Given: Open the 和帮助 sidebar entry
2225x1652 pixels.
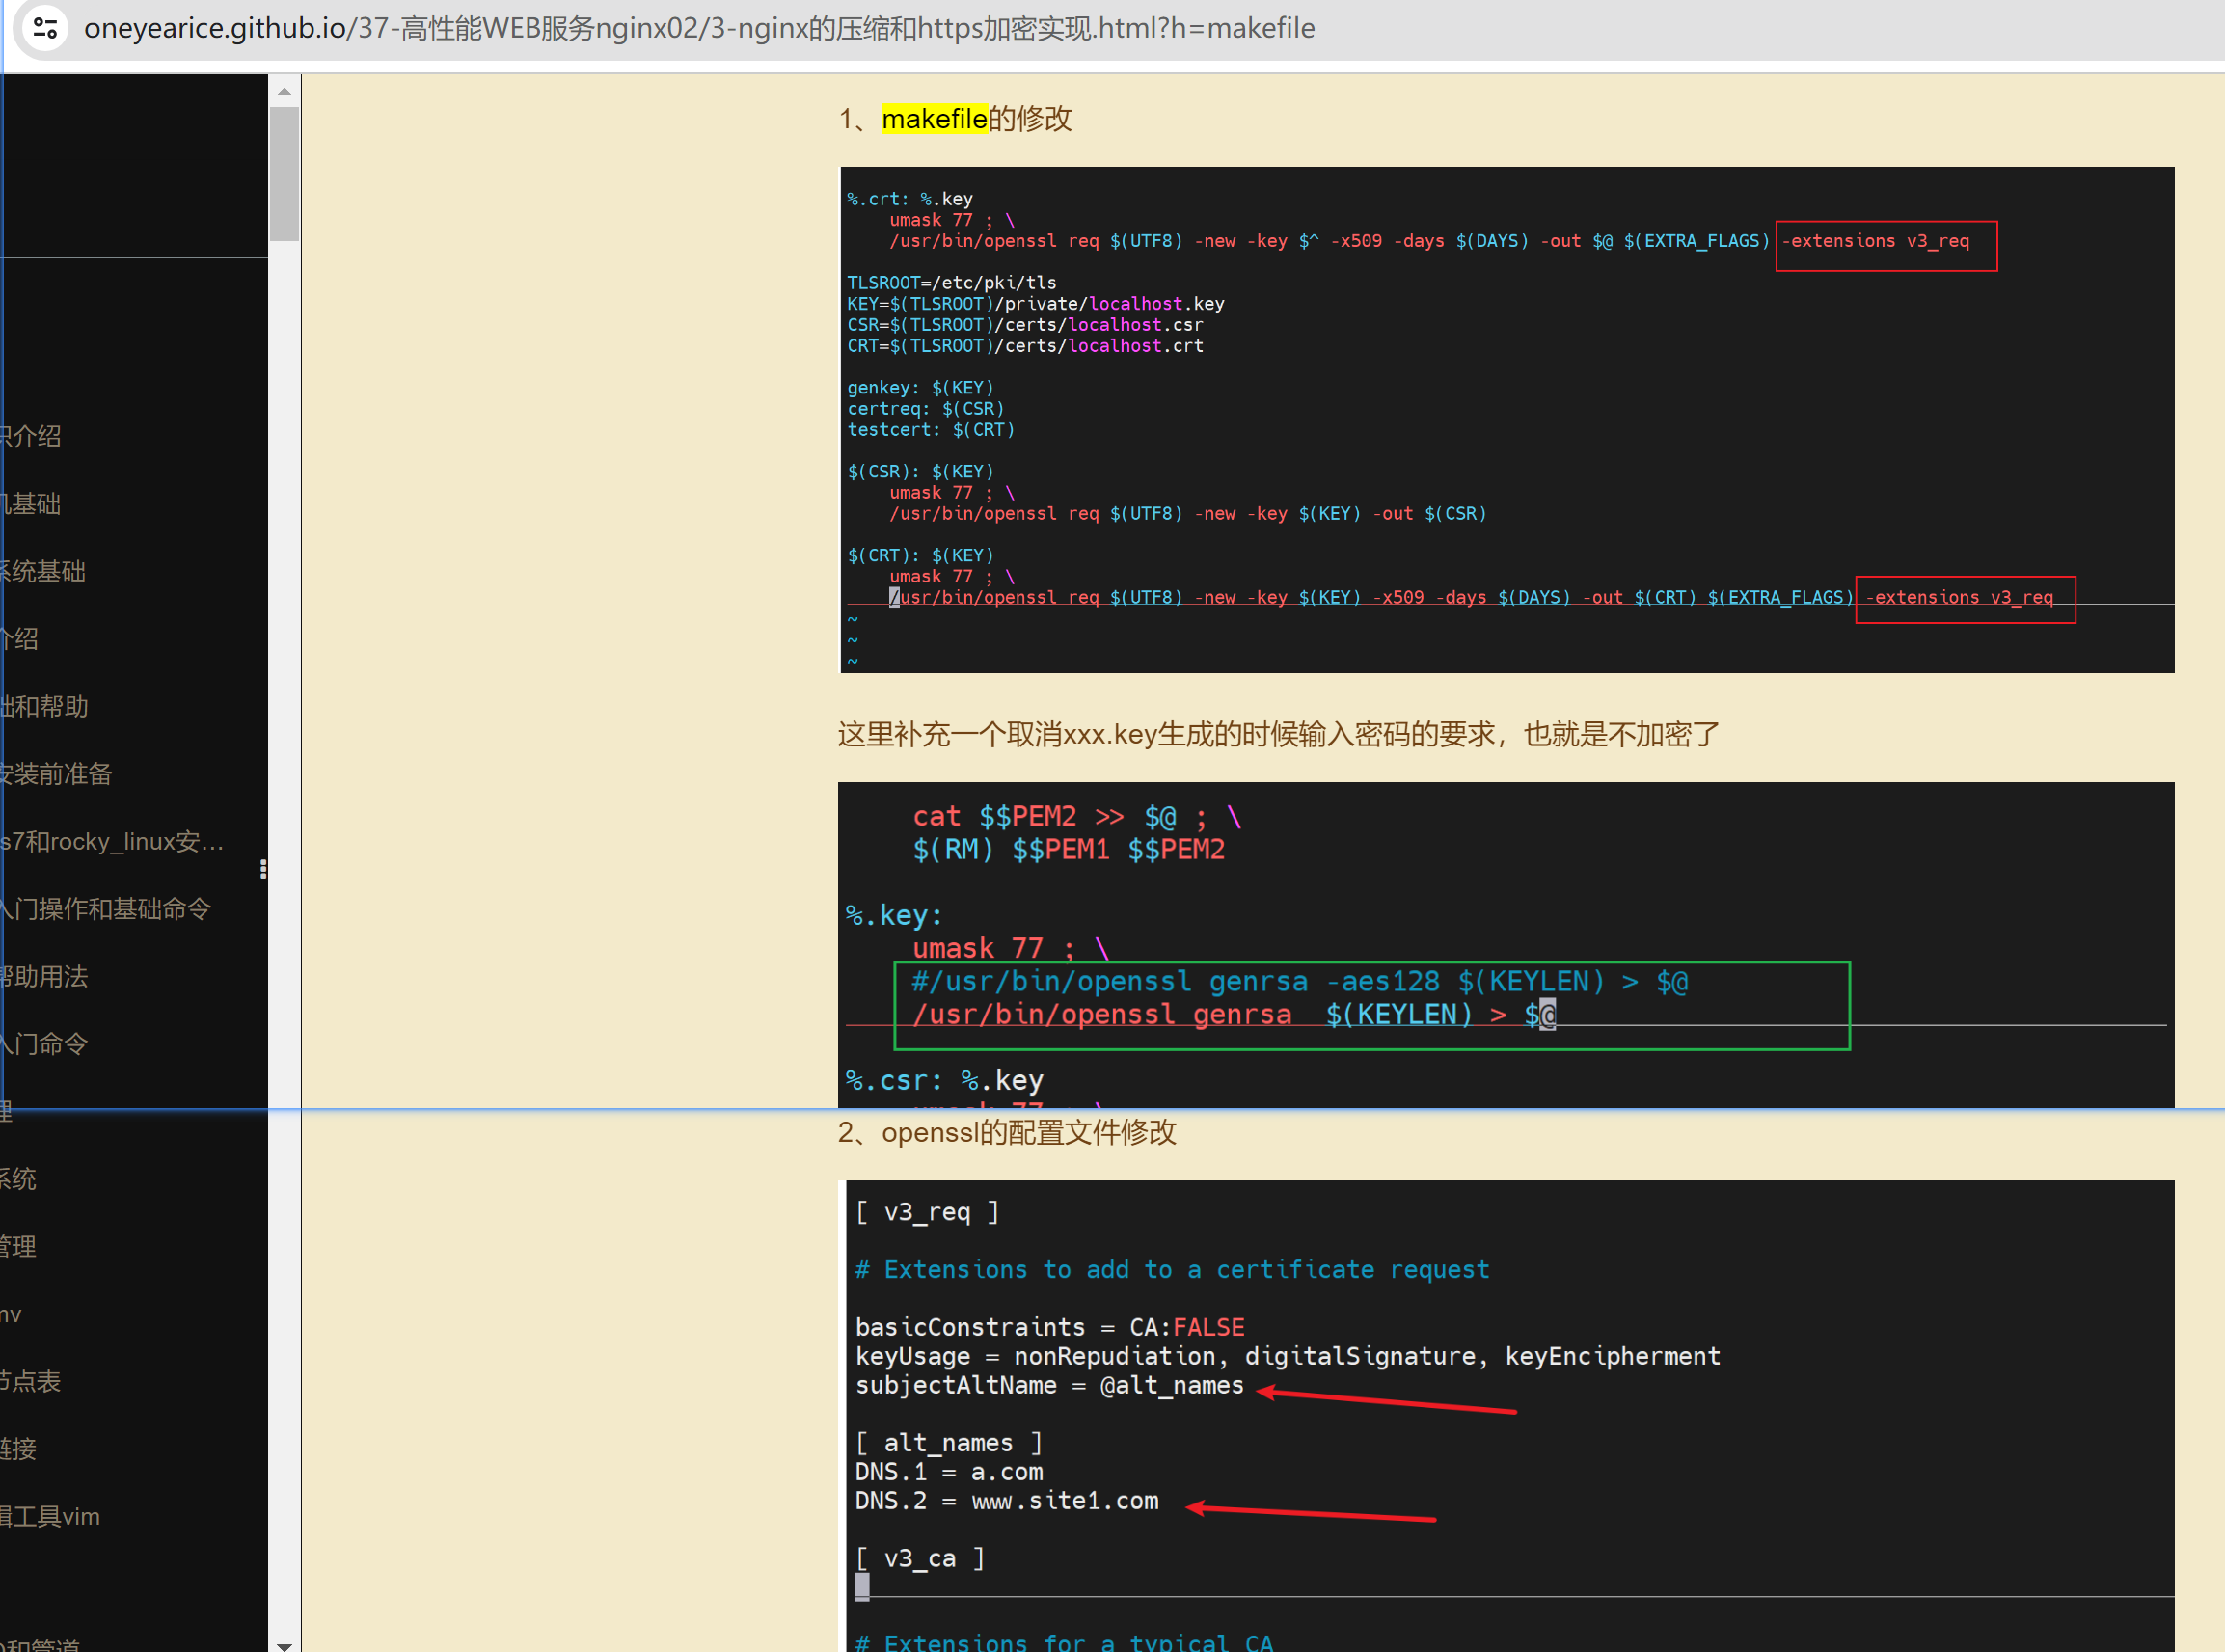Looking at the screenshot, I should point(44,706).
